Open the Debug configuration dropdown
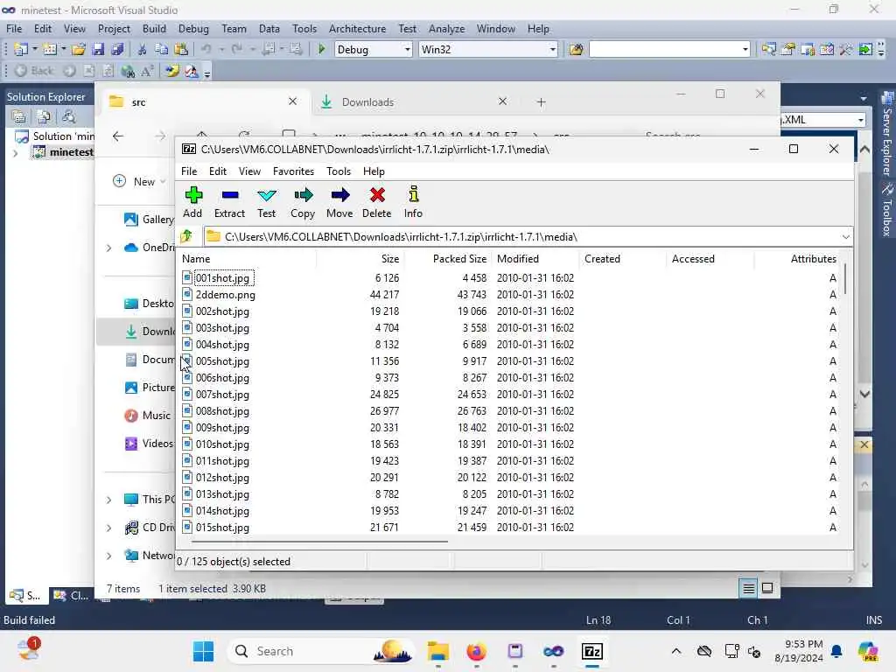The width and height of the screenshot is (896, 672). pyautogui.click(x=408, y=50)
